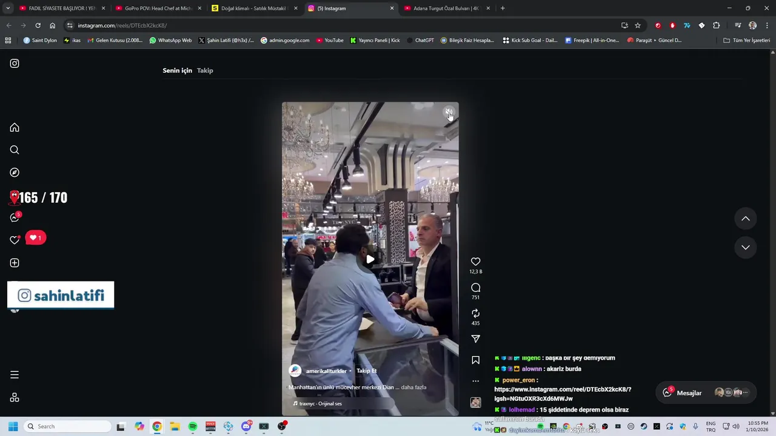
Task: Open Notifications heart icon in sidebar
Action: [x=15, y=240]
